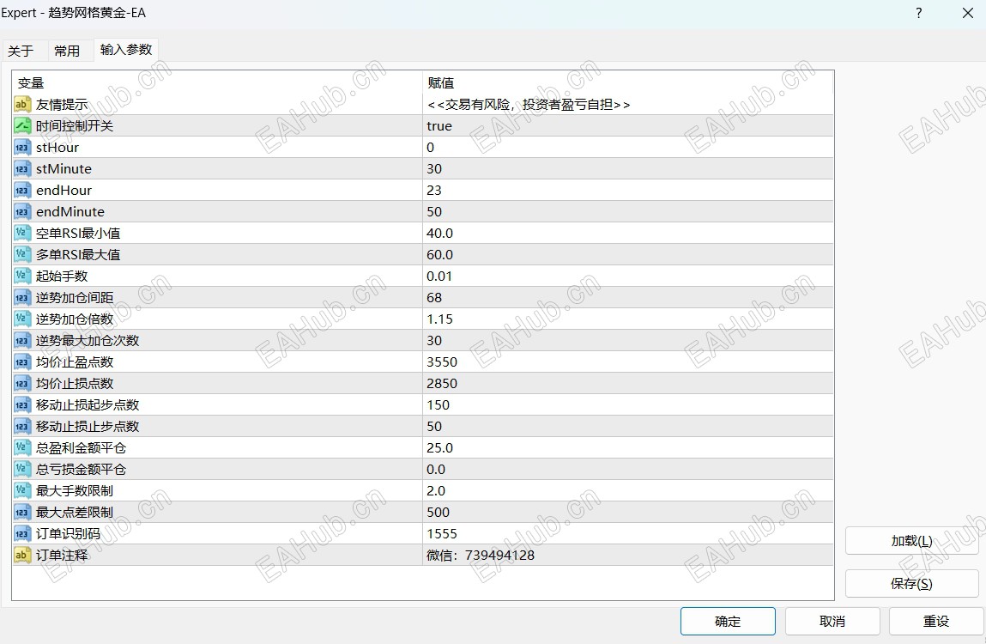The height and width of the screenshot is (644, 986).
Task: Select the 均价止盈点数 value 3550
Action: pos(442,362)
